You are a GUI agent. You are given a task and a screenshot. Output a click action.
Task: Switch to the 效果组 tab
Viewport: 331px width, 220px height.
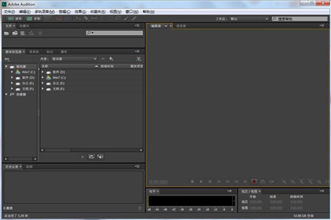point(34,52)
